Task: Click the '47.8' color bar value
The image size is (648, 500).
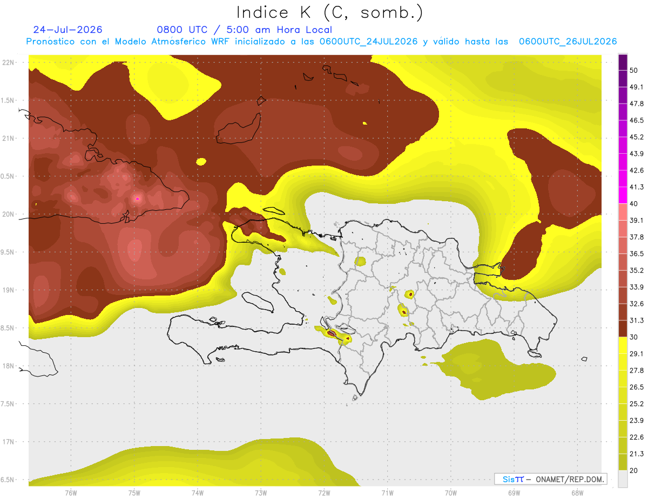Action: (x=637, y=104)
